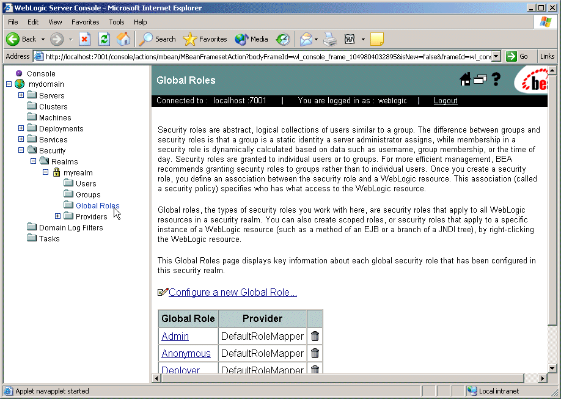Click the green Refresh icon
Viewport: 561px width, 399px height.
[x=104, y=39]
